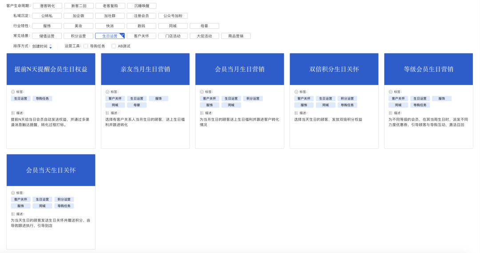Click description icon in 双倍积分生日关怀 card

tap(296, 113)
